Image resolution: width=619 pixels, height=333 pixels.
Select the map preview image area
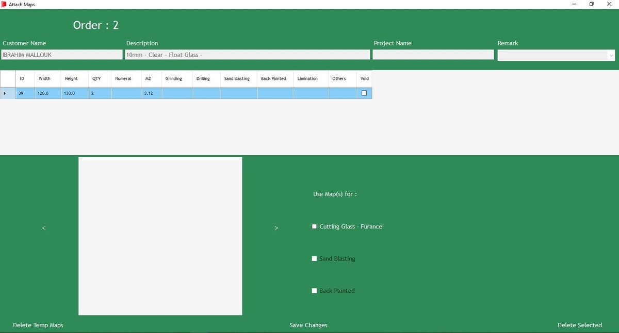point(160,236)
